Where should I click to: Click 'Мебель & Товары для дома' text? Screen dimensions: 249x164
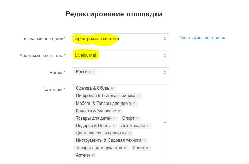tap(103, 103)
